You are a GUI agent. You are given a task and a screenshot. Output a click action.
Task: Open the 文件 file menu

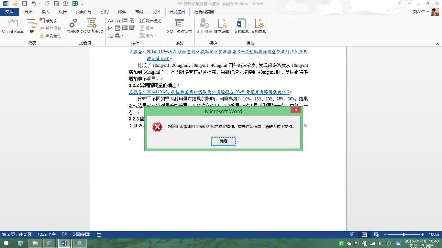coord(9,12)
